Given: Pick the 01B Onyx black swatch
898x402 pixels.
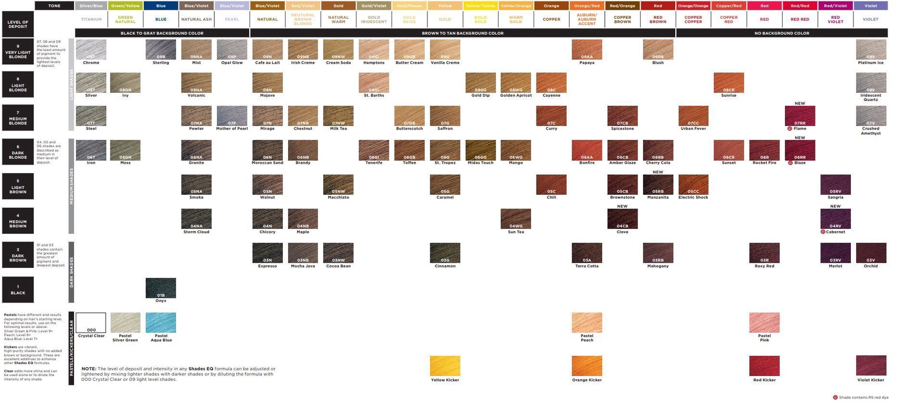Looking at the screenshot, I should (x=161, y=288).
